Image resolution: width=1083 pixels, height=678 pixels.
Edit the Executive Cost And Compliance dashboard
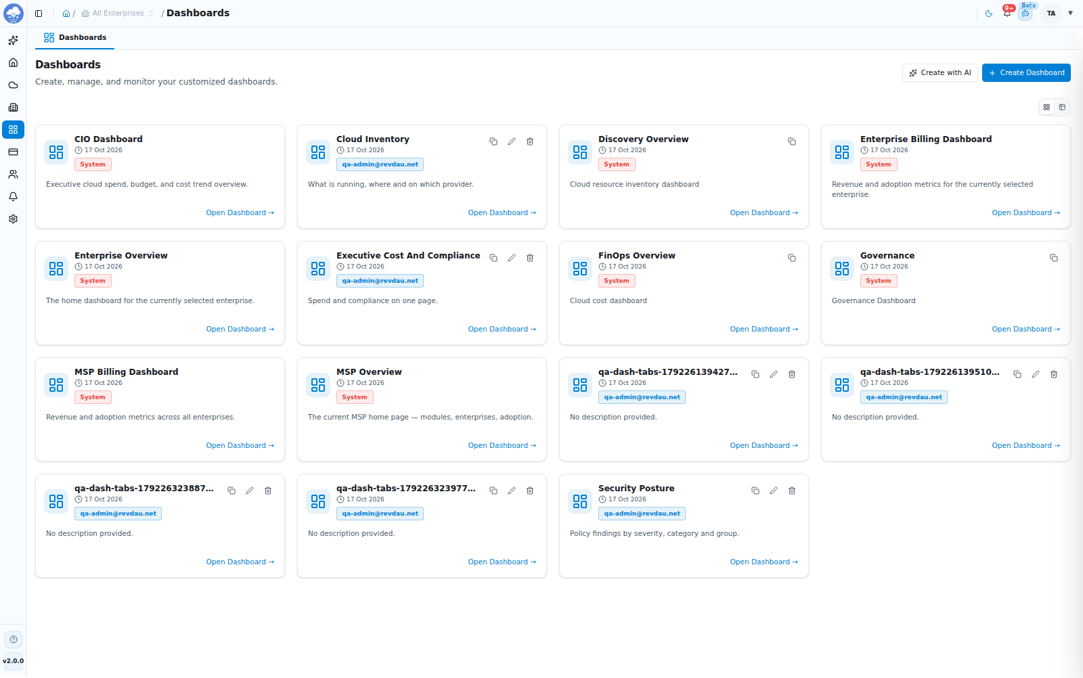512,258
